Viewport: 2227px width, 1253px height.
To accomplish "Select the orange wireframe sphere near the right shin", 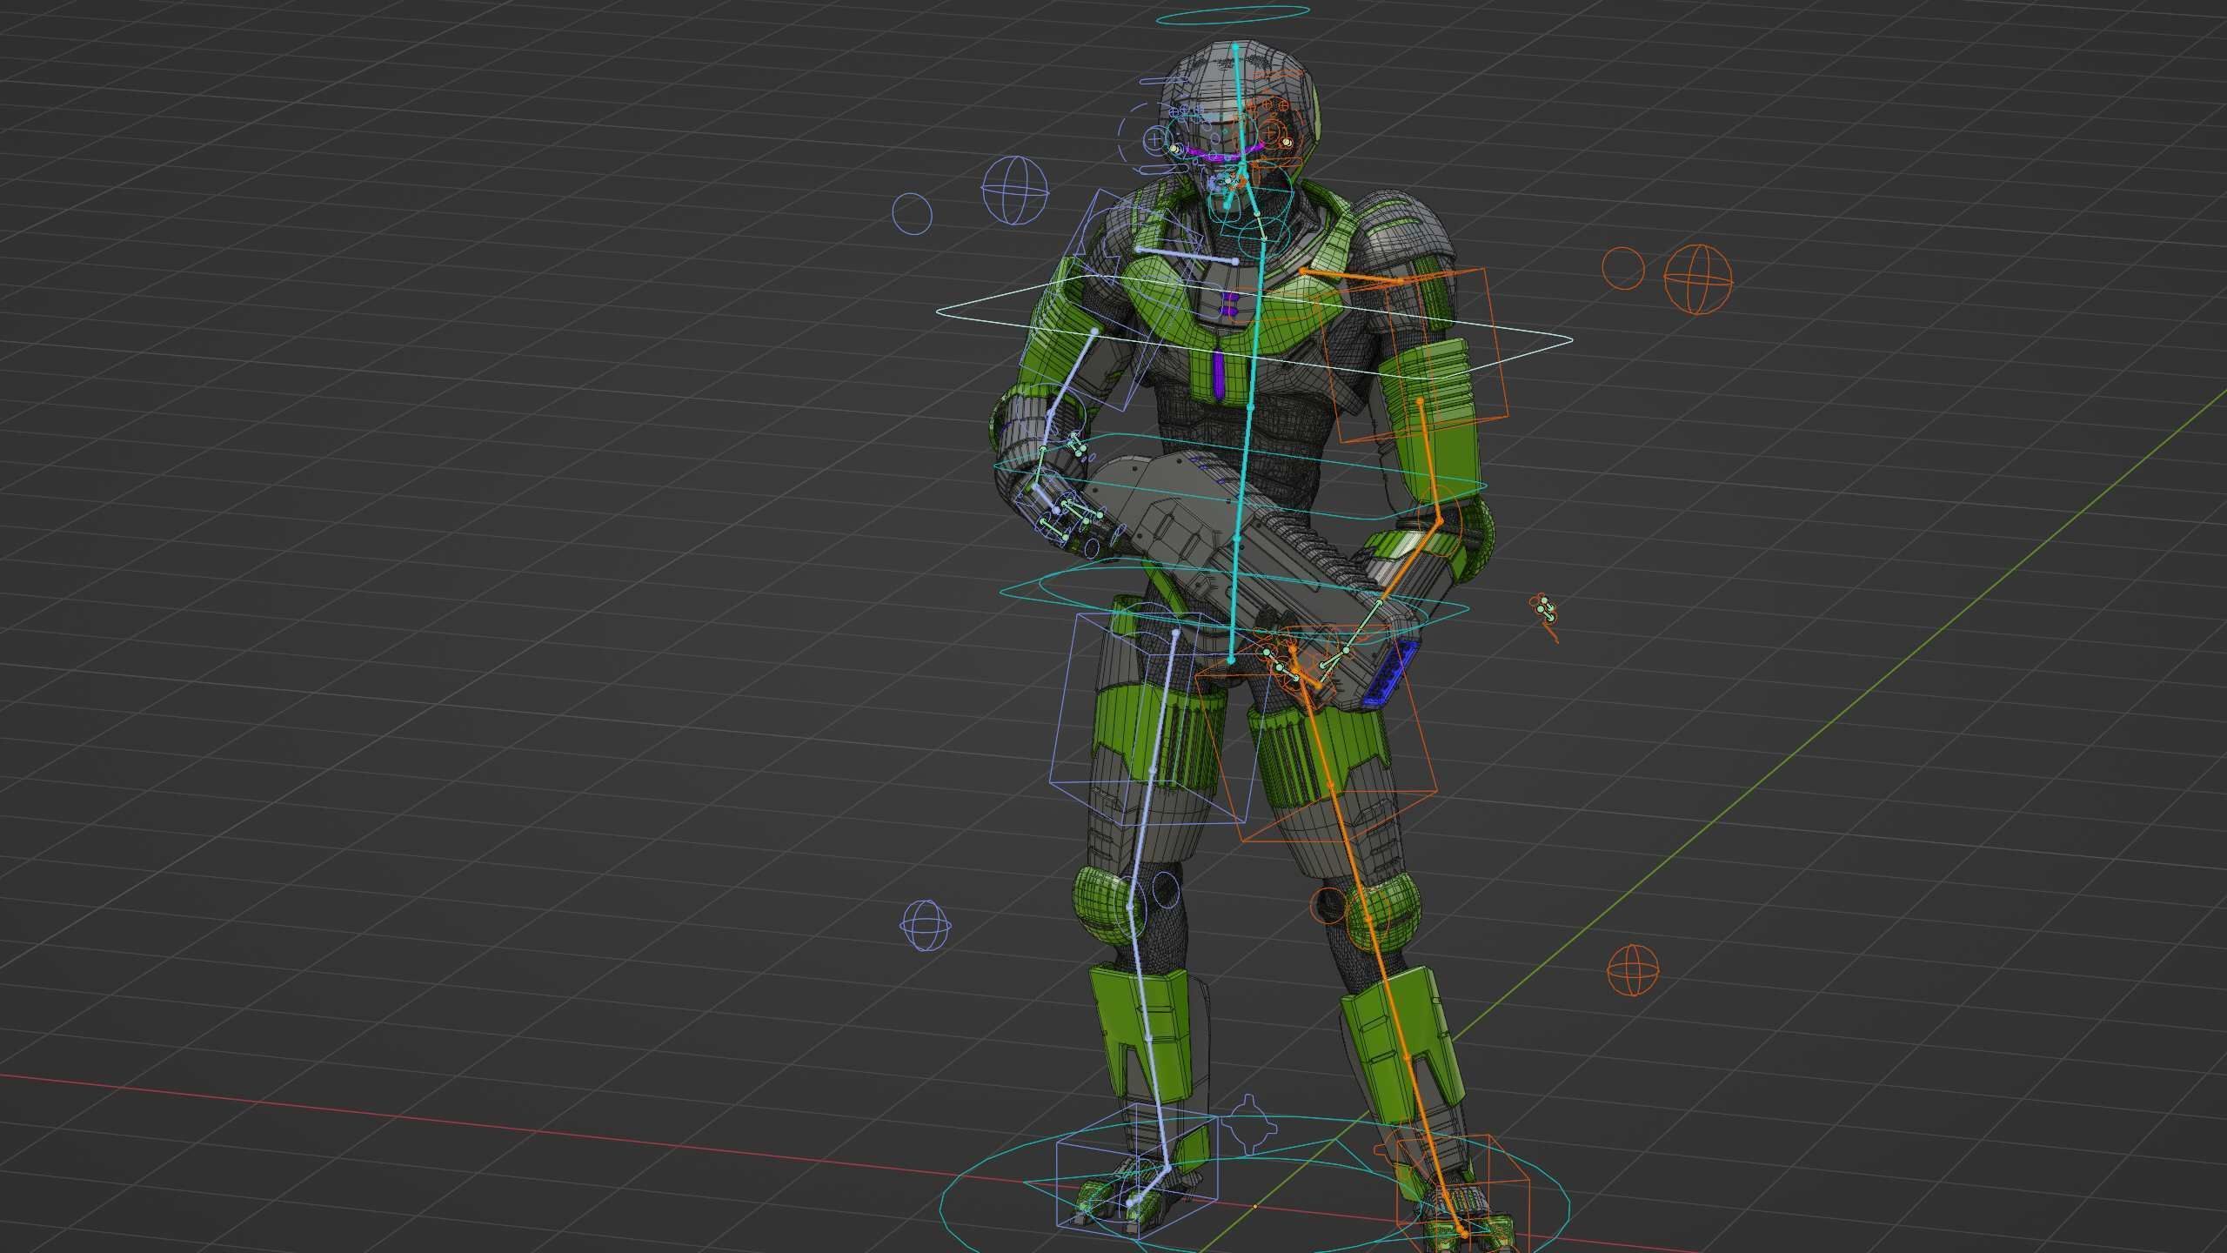I will click(x=1632, y=968).
